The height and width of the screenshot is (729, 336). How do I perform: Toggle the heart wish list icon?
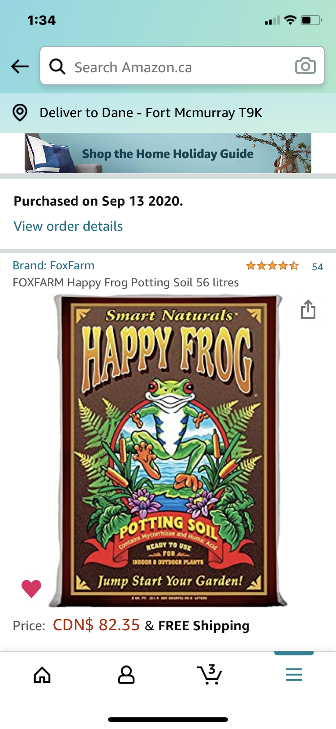pyautogui.click(x=31, y=588)
